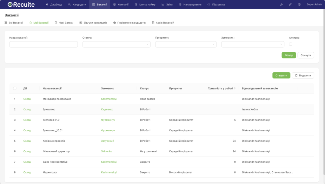Enable the Активна filter checkbox
The width and height of the screenshot is (325, 184).
point(290,44)
